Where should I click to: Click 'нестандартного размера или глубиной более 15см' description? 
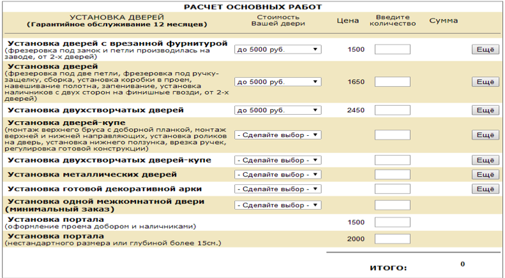click(x=113, y=244)
